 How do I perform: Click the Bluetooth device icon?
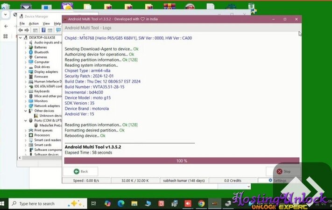(31, 52)
